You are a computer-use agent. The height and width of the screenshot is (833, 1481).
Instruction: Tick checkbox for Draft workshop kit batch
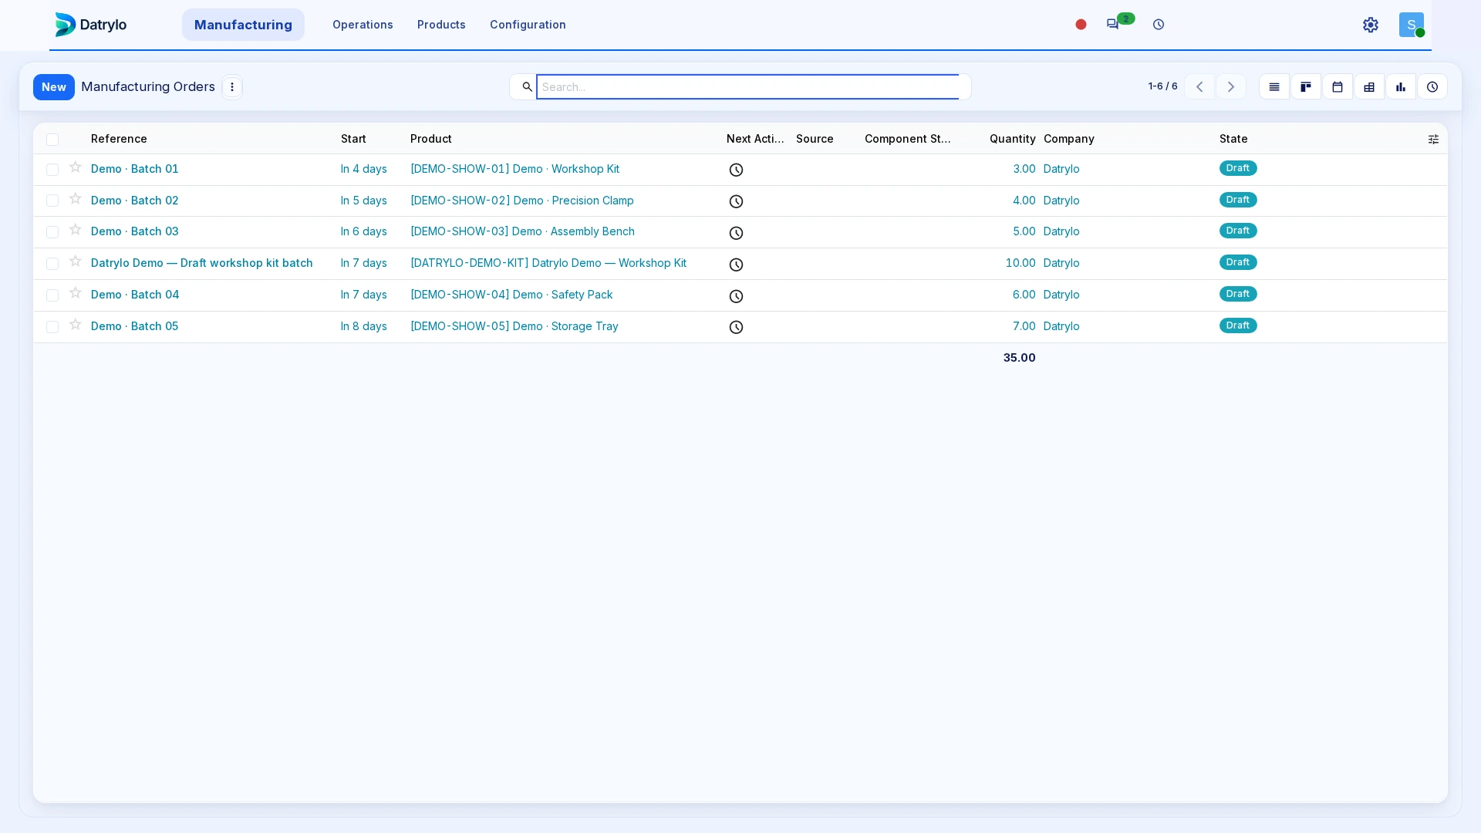(x=52, y=264)
